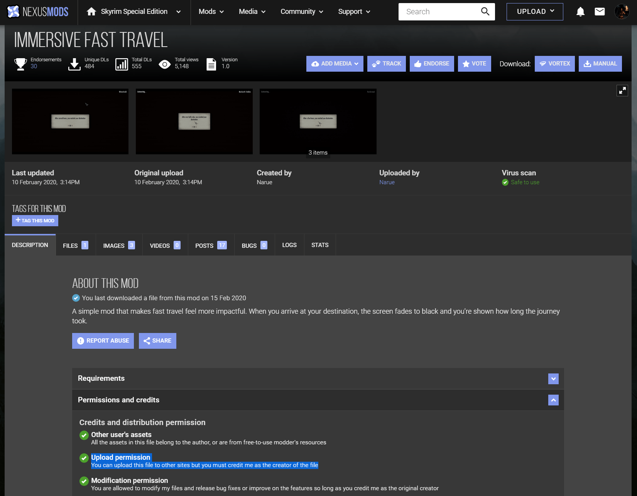Open the Add Media dropdown
This screenshot has height=496, width=637.
pos(335,64)
